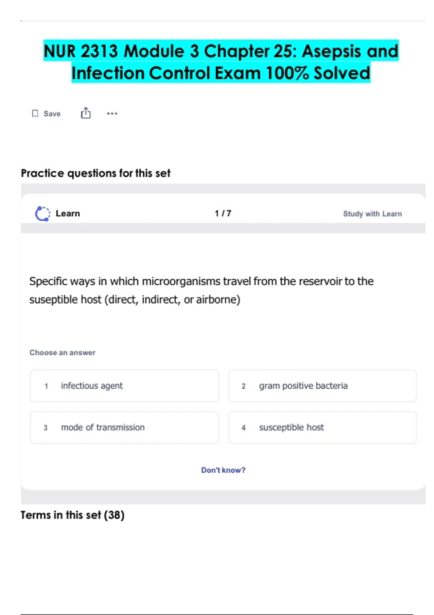434x615 pixels.
Task: Click the Don't know? link
Action: 223,470
